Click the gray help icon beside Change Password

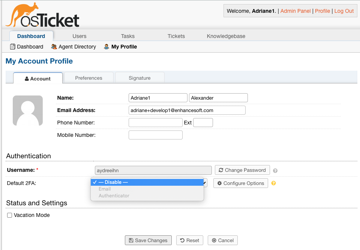click(275, 171)
